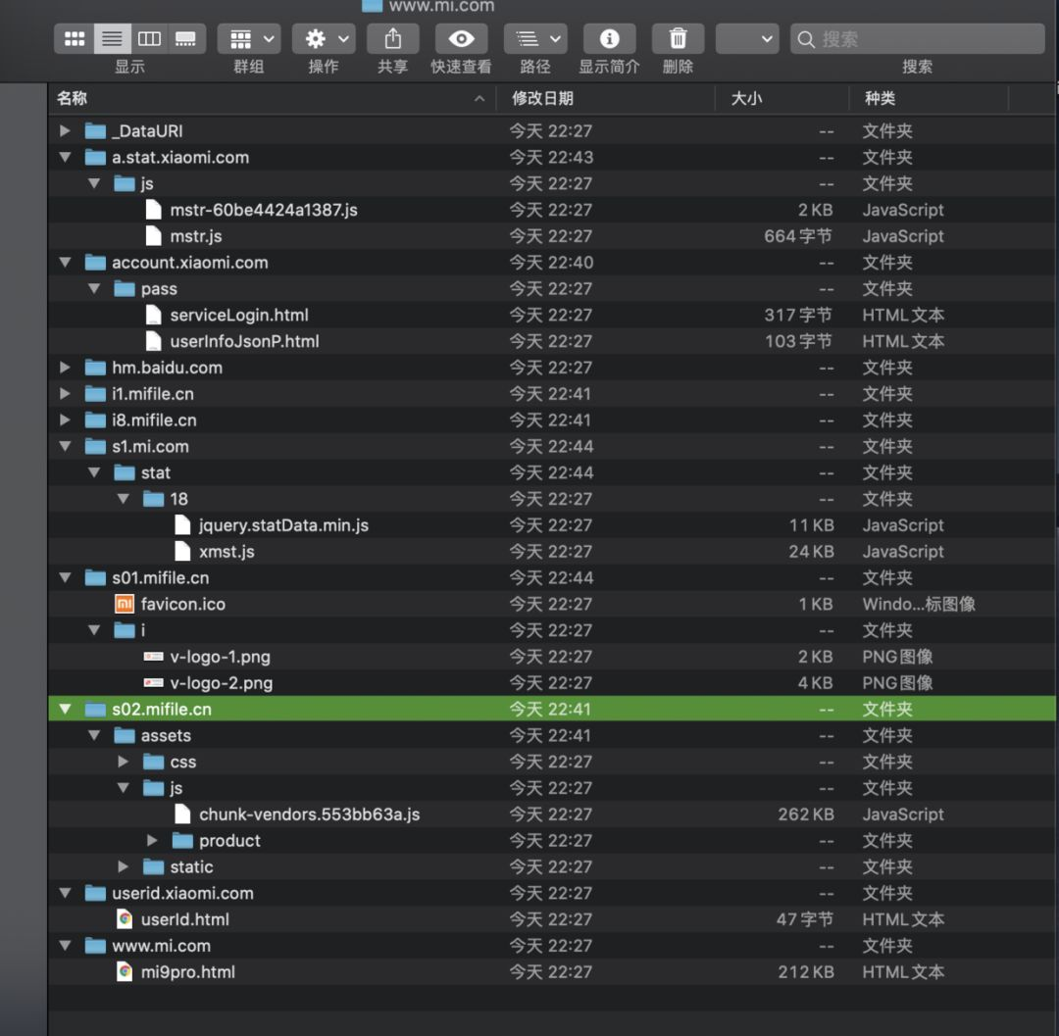Switch to gallery view mode
1059x1036 pixels.
(x=186, y=39)
